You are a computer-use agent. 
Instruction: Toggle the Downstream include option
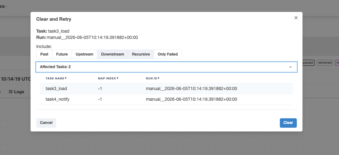pos(113,54)
